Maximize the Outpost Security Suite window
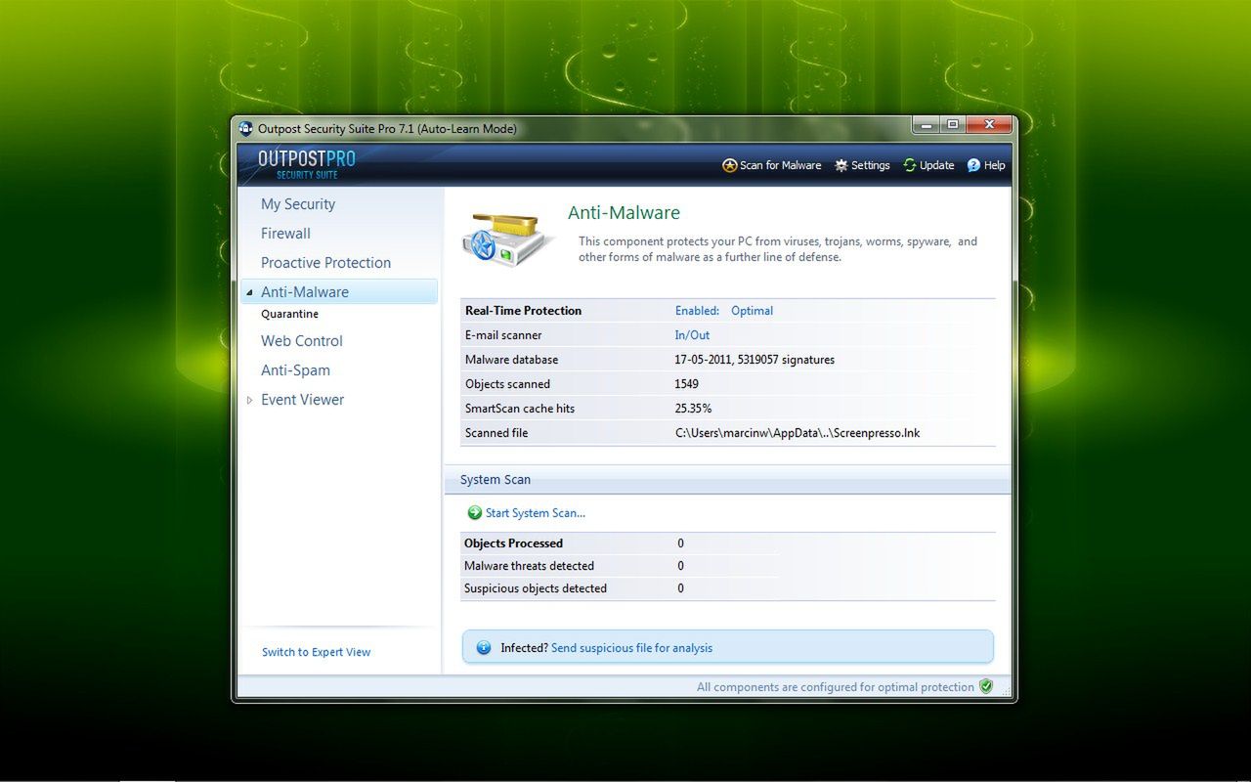This screenshot has width=1251, height=782. (x=952, y=124)
